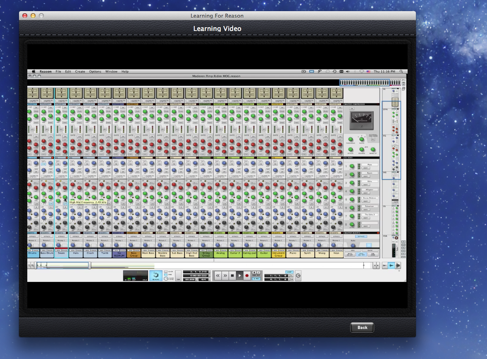Click the Back button
The height and width of the screenshot is (359, 487).
[362, 327]
